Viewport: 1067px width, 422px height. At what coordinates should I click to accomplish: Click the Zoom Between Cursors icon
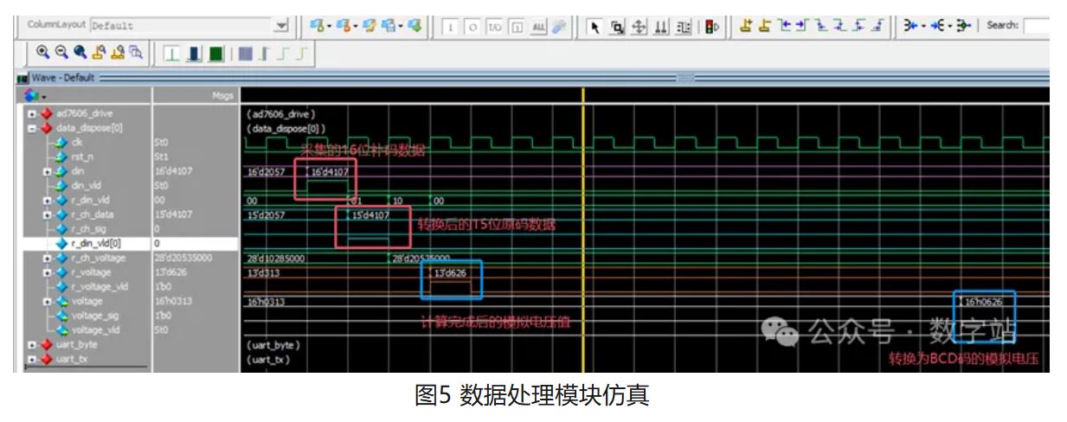[118, 54]
